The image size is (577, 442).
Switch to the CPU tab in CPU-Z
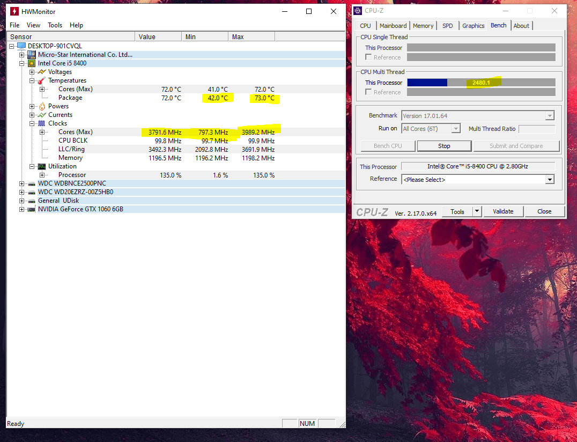[x=365, y=26]
